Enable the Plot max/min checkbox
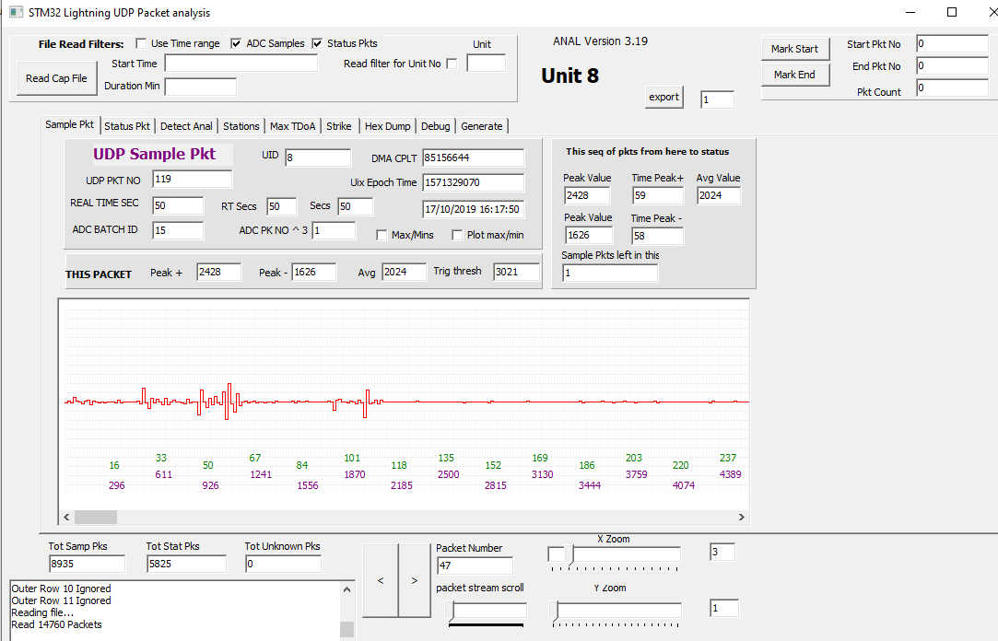The image size is (998, 641). point(457,235)
